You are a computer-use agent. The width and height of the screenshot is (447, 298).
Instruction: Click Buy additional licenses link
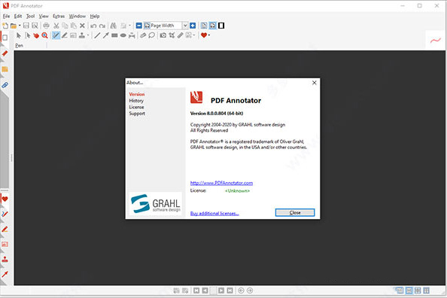coord(214,213)
